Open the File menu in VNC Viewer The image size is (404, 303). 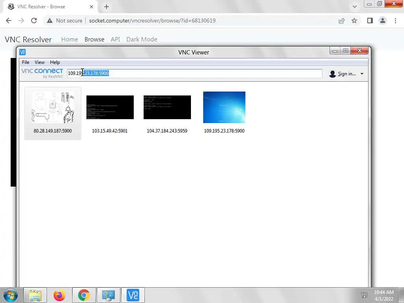coord(26,62)
